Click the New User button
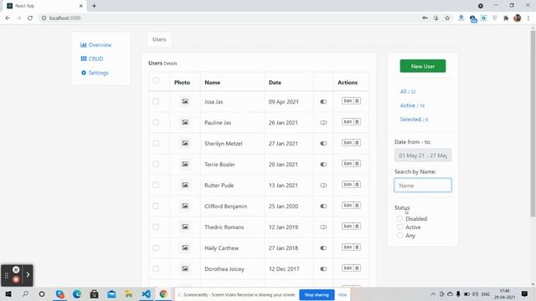The height and width of the screenshot is (301, 536). coord(423,66)
